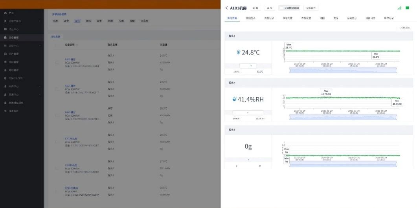
Task: Click the temperature chart's time range slider
Action: pyautogui.click(x=343, y=70)
